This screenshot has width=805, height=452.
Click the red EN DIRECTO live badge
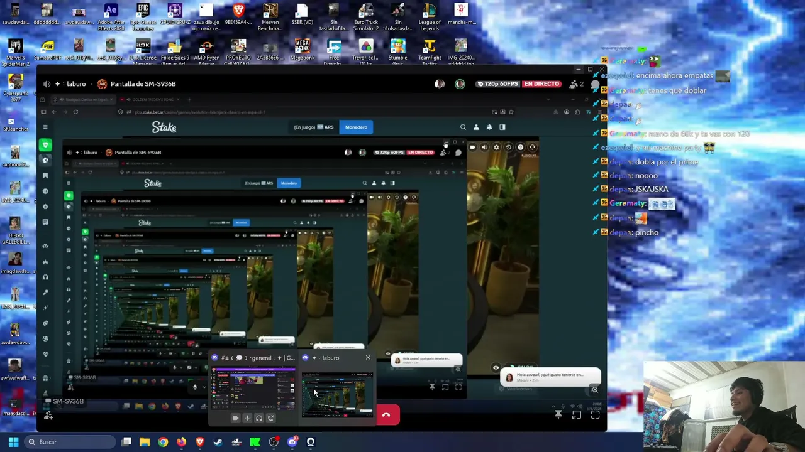click(x=541, y=84)
